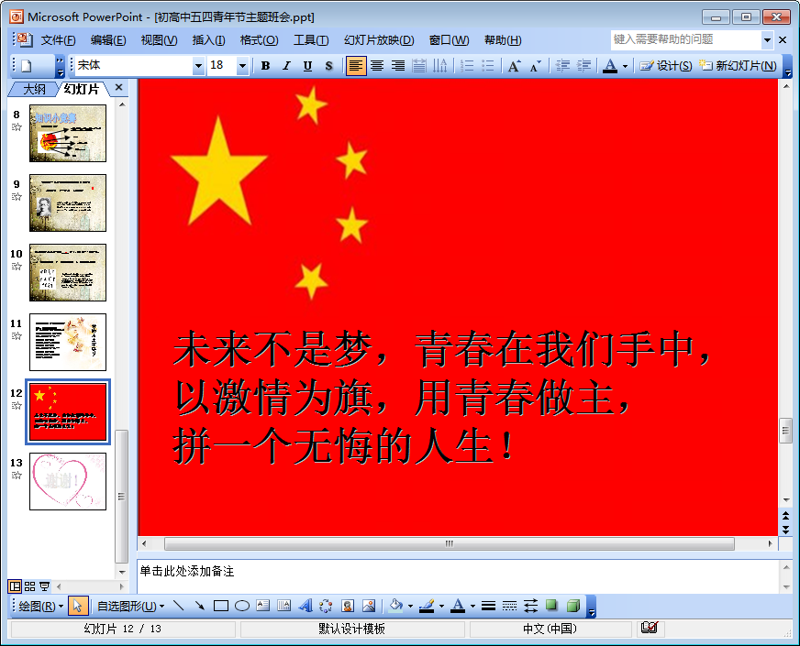Expand the help question dropdown arrow
Viewport: 800px width, 646px height.
point(767,39)
